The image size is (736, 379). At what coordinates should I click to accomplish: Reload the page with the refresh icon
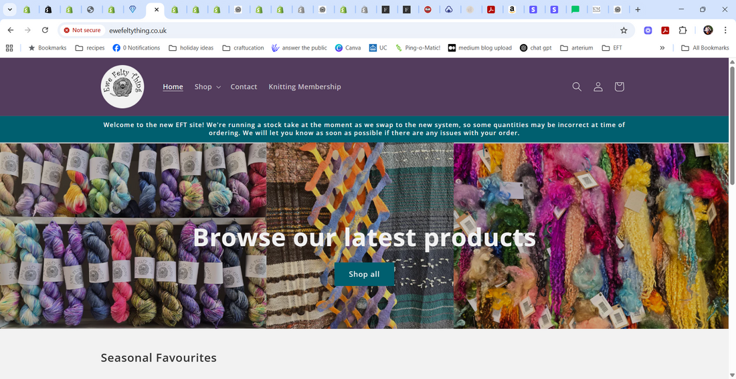pos(45,30)
